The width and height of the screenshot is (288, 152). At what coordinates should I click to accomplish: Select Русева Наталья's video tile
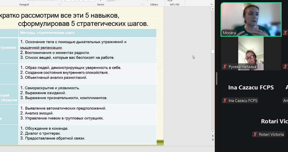251,53
